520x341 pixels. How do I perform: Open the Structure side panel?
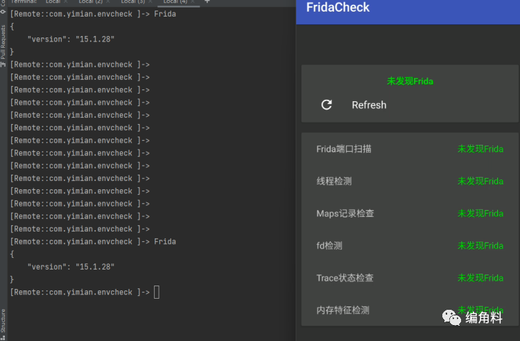[x=3, y=324]
